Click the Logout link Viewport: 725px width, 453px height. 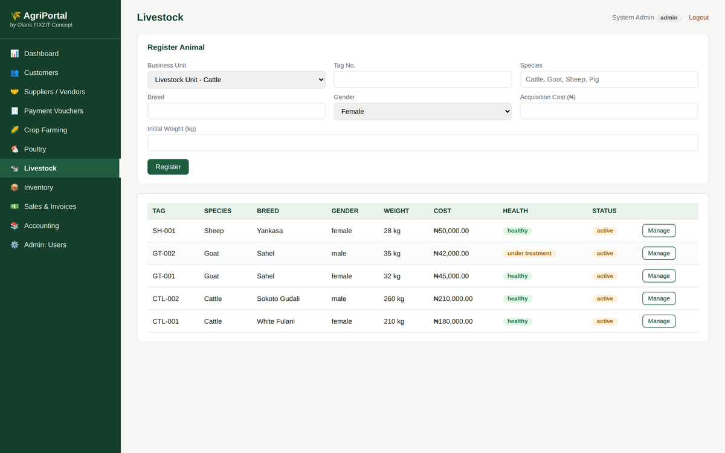[x=698, y=18]
